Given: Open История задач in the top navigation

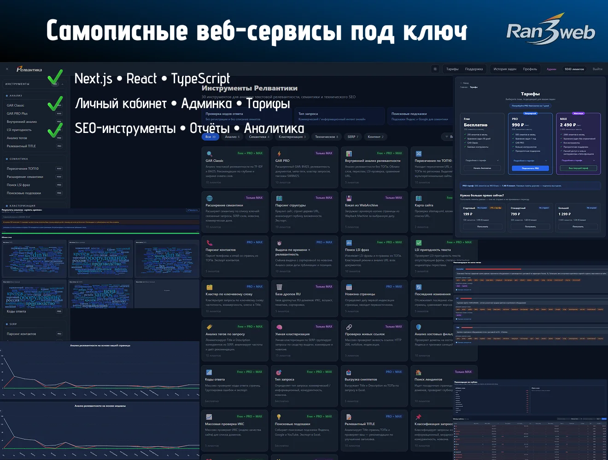Looking at the screenshot, I should point(505,69).
